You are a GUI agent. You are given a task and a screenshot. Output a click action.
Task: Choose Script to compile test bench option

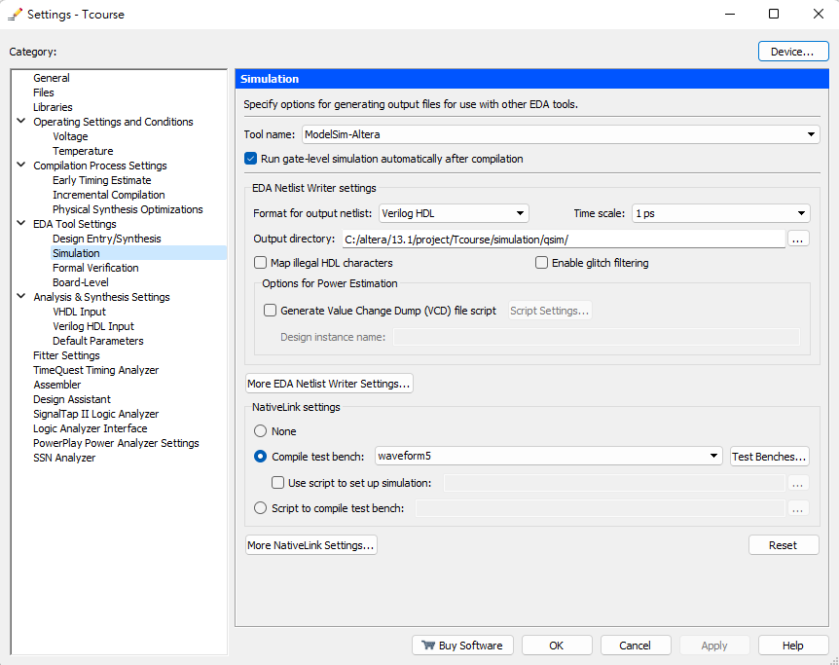260,508
